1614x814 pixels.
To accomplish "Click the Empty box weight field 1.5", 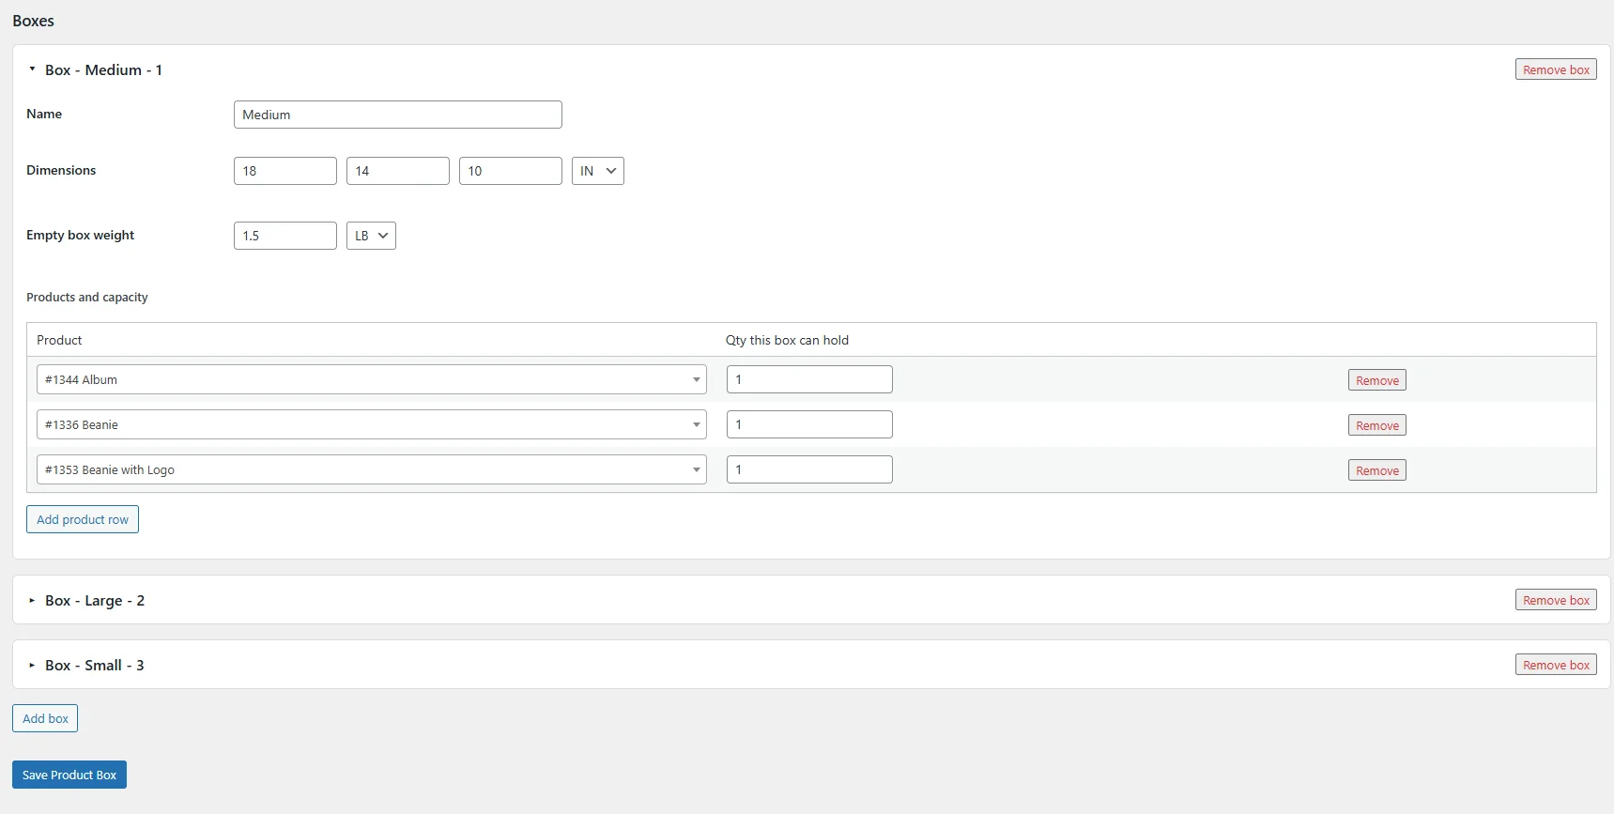I will [x=285, y=236].
